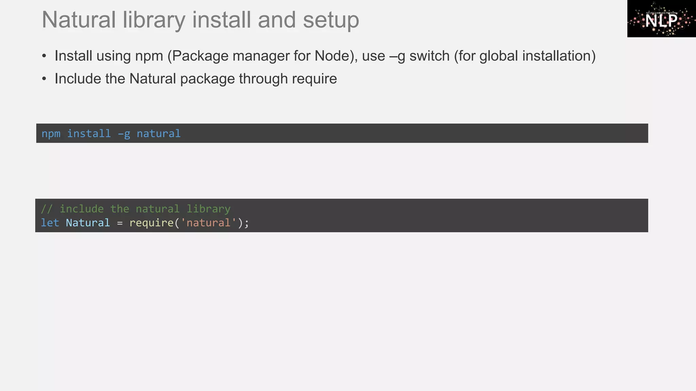This screenshot has width=696, height=391.
Task: Click the npm install command code block
Action: pyautogui.click(x=342, y=133)
